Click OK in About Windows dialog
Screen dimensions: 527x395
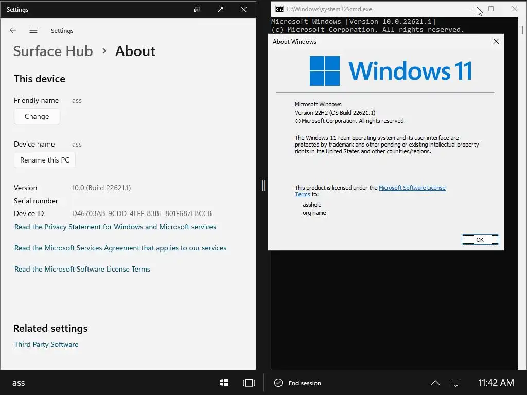click(x=480, y=240)
